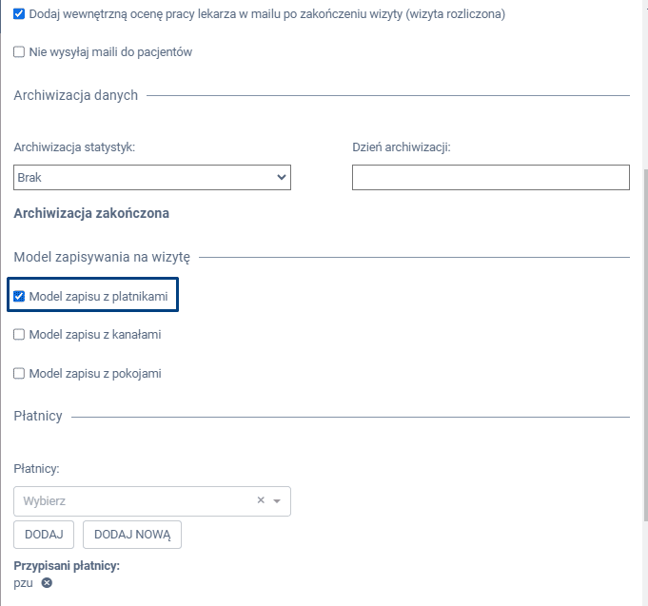The image size is (648, 606).
Task: Enable Nie wysyłaj maili do pacjentów
Action: coord(19,52)
